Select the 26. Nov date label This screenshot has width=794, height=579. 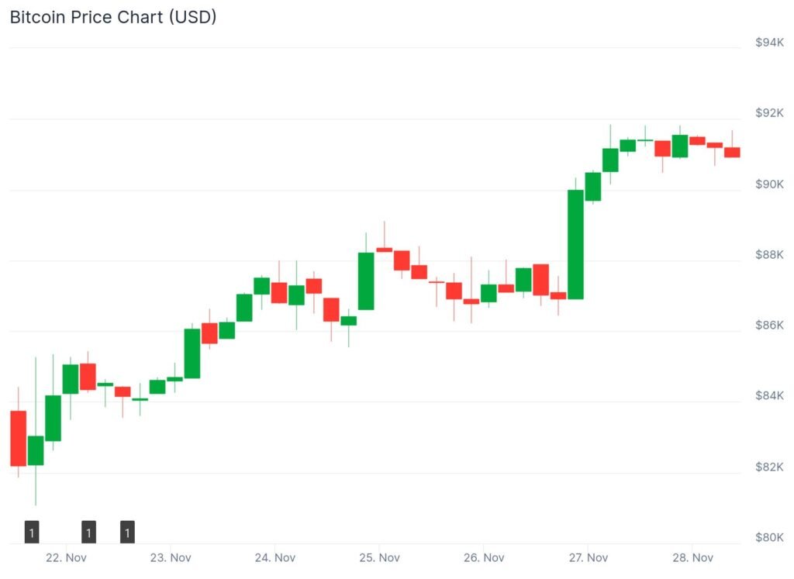484,558
